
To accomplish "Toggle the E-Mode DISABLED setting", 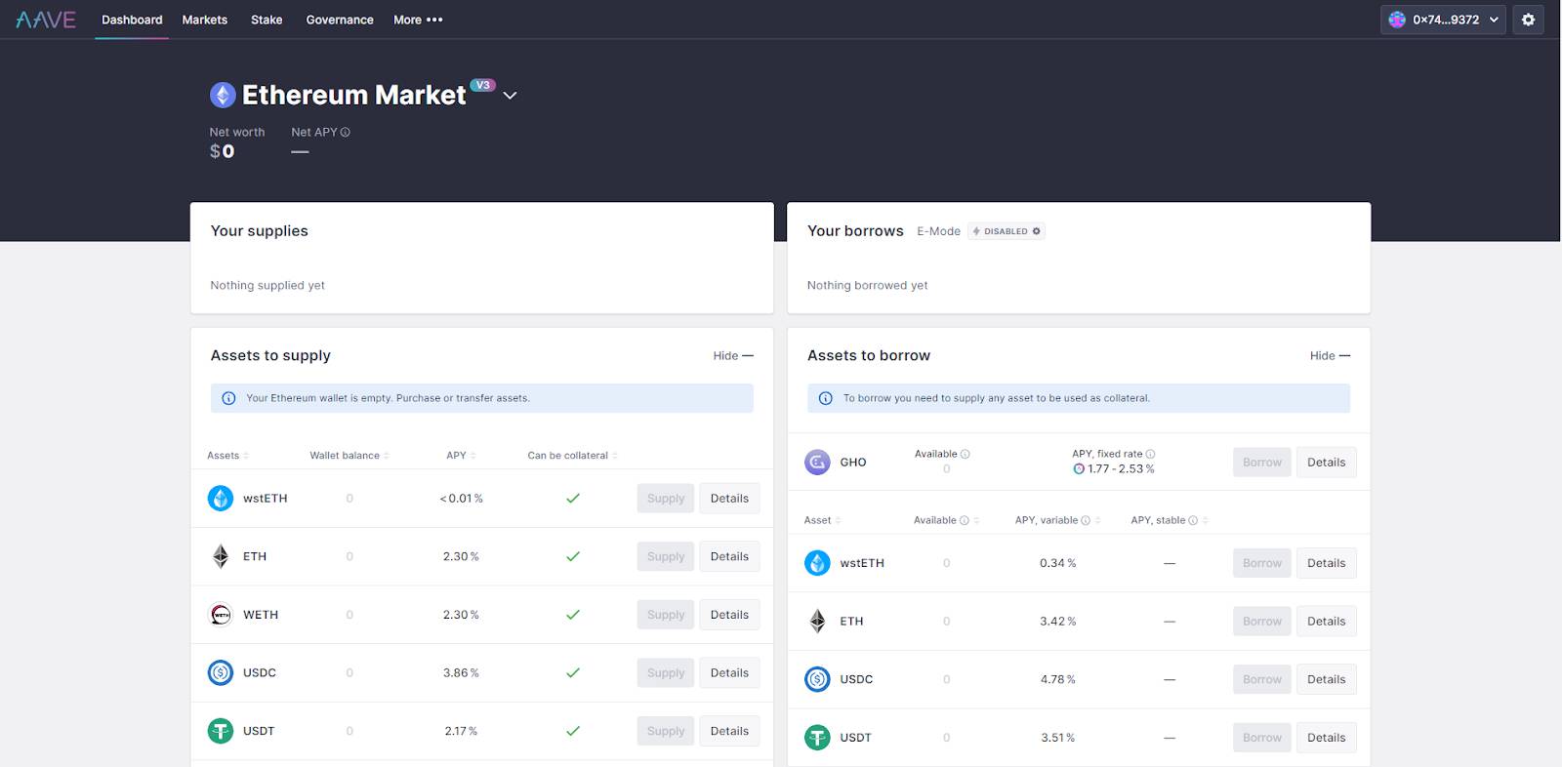I will tap(1007, 231).
